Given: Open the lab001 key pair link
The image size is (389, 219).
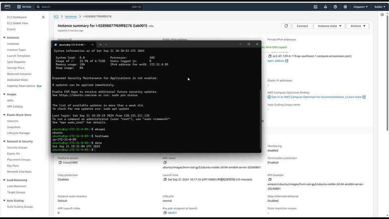Looking at the screenshot, I should point(172,213).
